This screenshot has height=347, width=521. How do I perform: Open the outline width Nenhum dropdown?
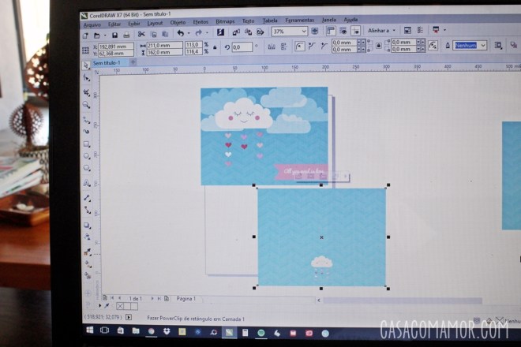pos(484,46)
